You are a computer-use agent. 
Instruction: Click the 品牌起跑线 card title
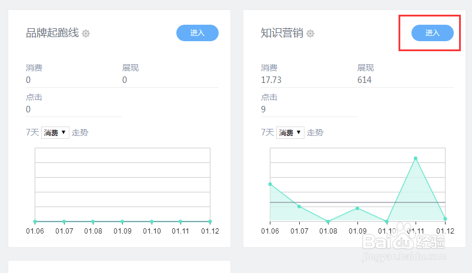click(52, 33)
